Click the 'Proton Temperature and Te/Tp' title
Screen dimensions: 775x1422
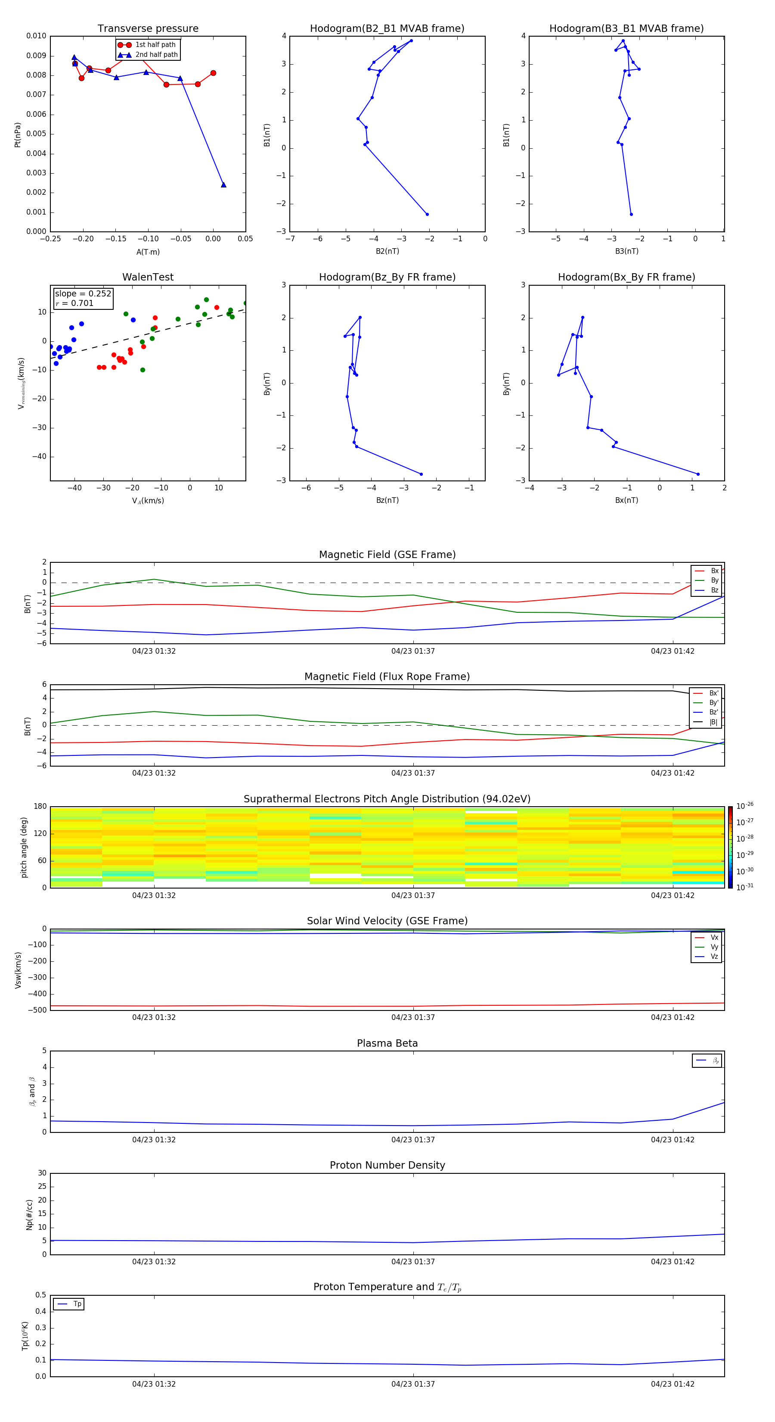click(x=387, y=1287)
